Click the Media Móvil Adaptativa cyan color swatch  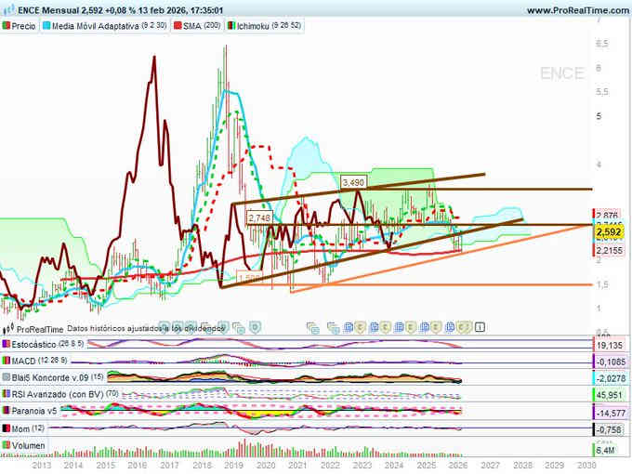coord(46,26)
